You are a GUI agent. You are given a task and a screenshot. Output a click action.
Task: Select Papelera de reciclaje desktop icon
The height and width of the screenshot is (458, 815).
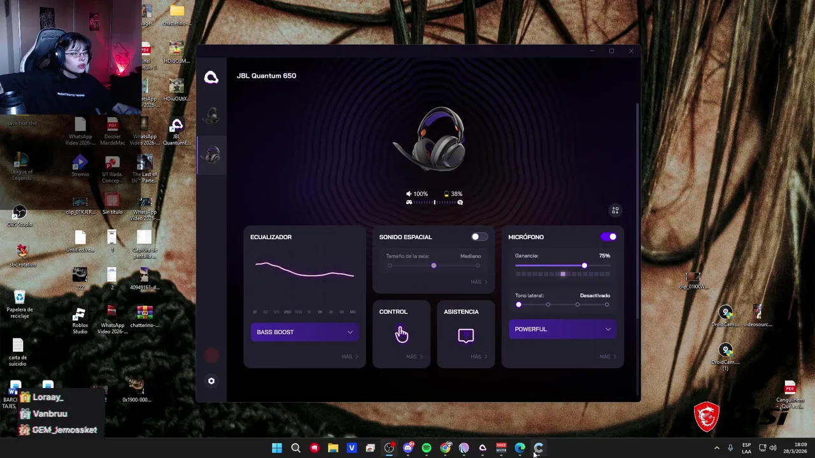point(20,304)
